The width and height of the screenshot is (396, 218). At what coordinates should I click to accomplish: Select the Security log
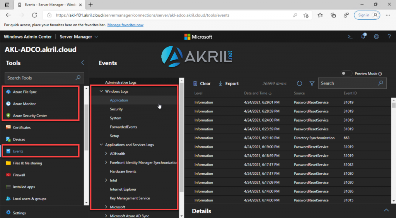116,109
